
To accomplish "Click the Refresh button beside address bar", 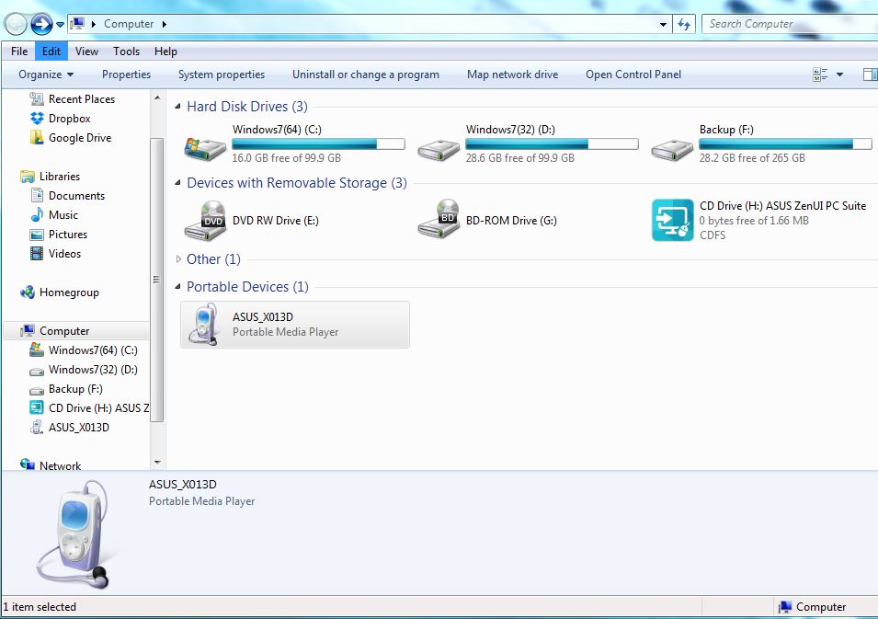I will pos(684,24).
